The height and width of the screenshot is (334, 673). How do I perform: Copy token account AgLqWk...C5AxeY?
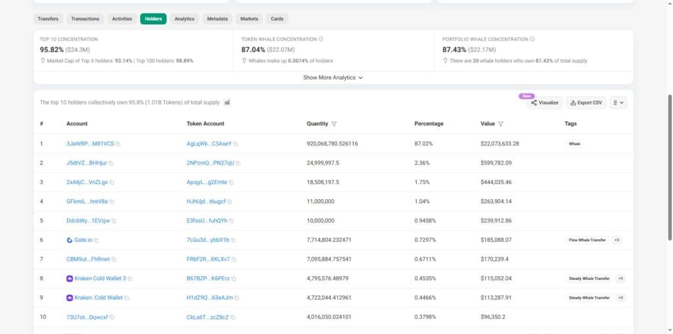[236, 144]
